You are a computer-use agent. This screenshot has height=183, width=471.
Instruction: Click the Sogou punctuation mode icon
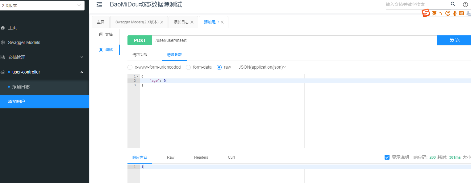[x=441, y=13]
